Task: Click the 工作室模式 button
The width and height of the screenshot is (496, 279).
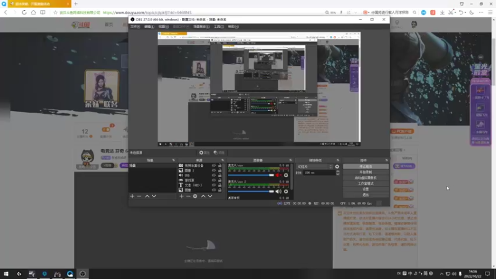Action: pos(366,184)
